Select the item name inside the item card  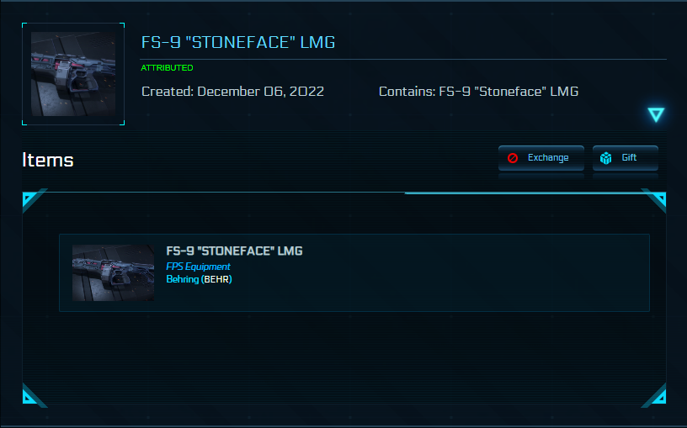pyautogui.click(x=234, y=251)
